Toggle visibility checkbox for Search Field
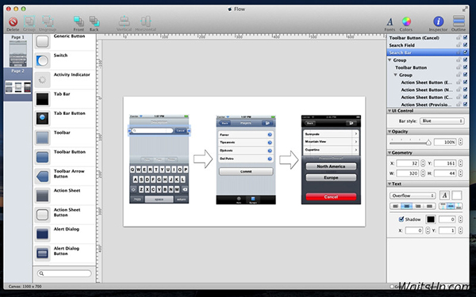 click(465, 45)
